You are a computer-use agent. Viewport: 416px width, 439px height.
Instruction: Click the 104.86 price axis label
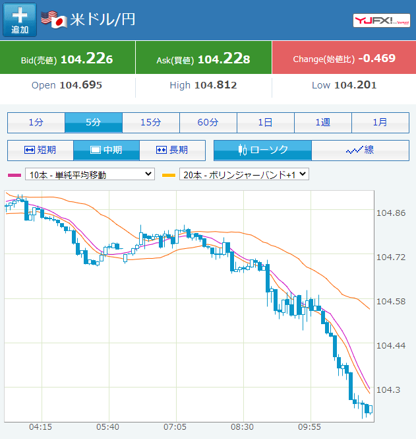tap(391, 213)
